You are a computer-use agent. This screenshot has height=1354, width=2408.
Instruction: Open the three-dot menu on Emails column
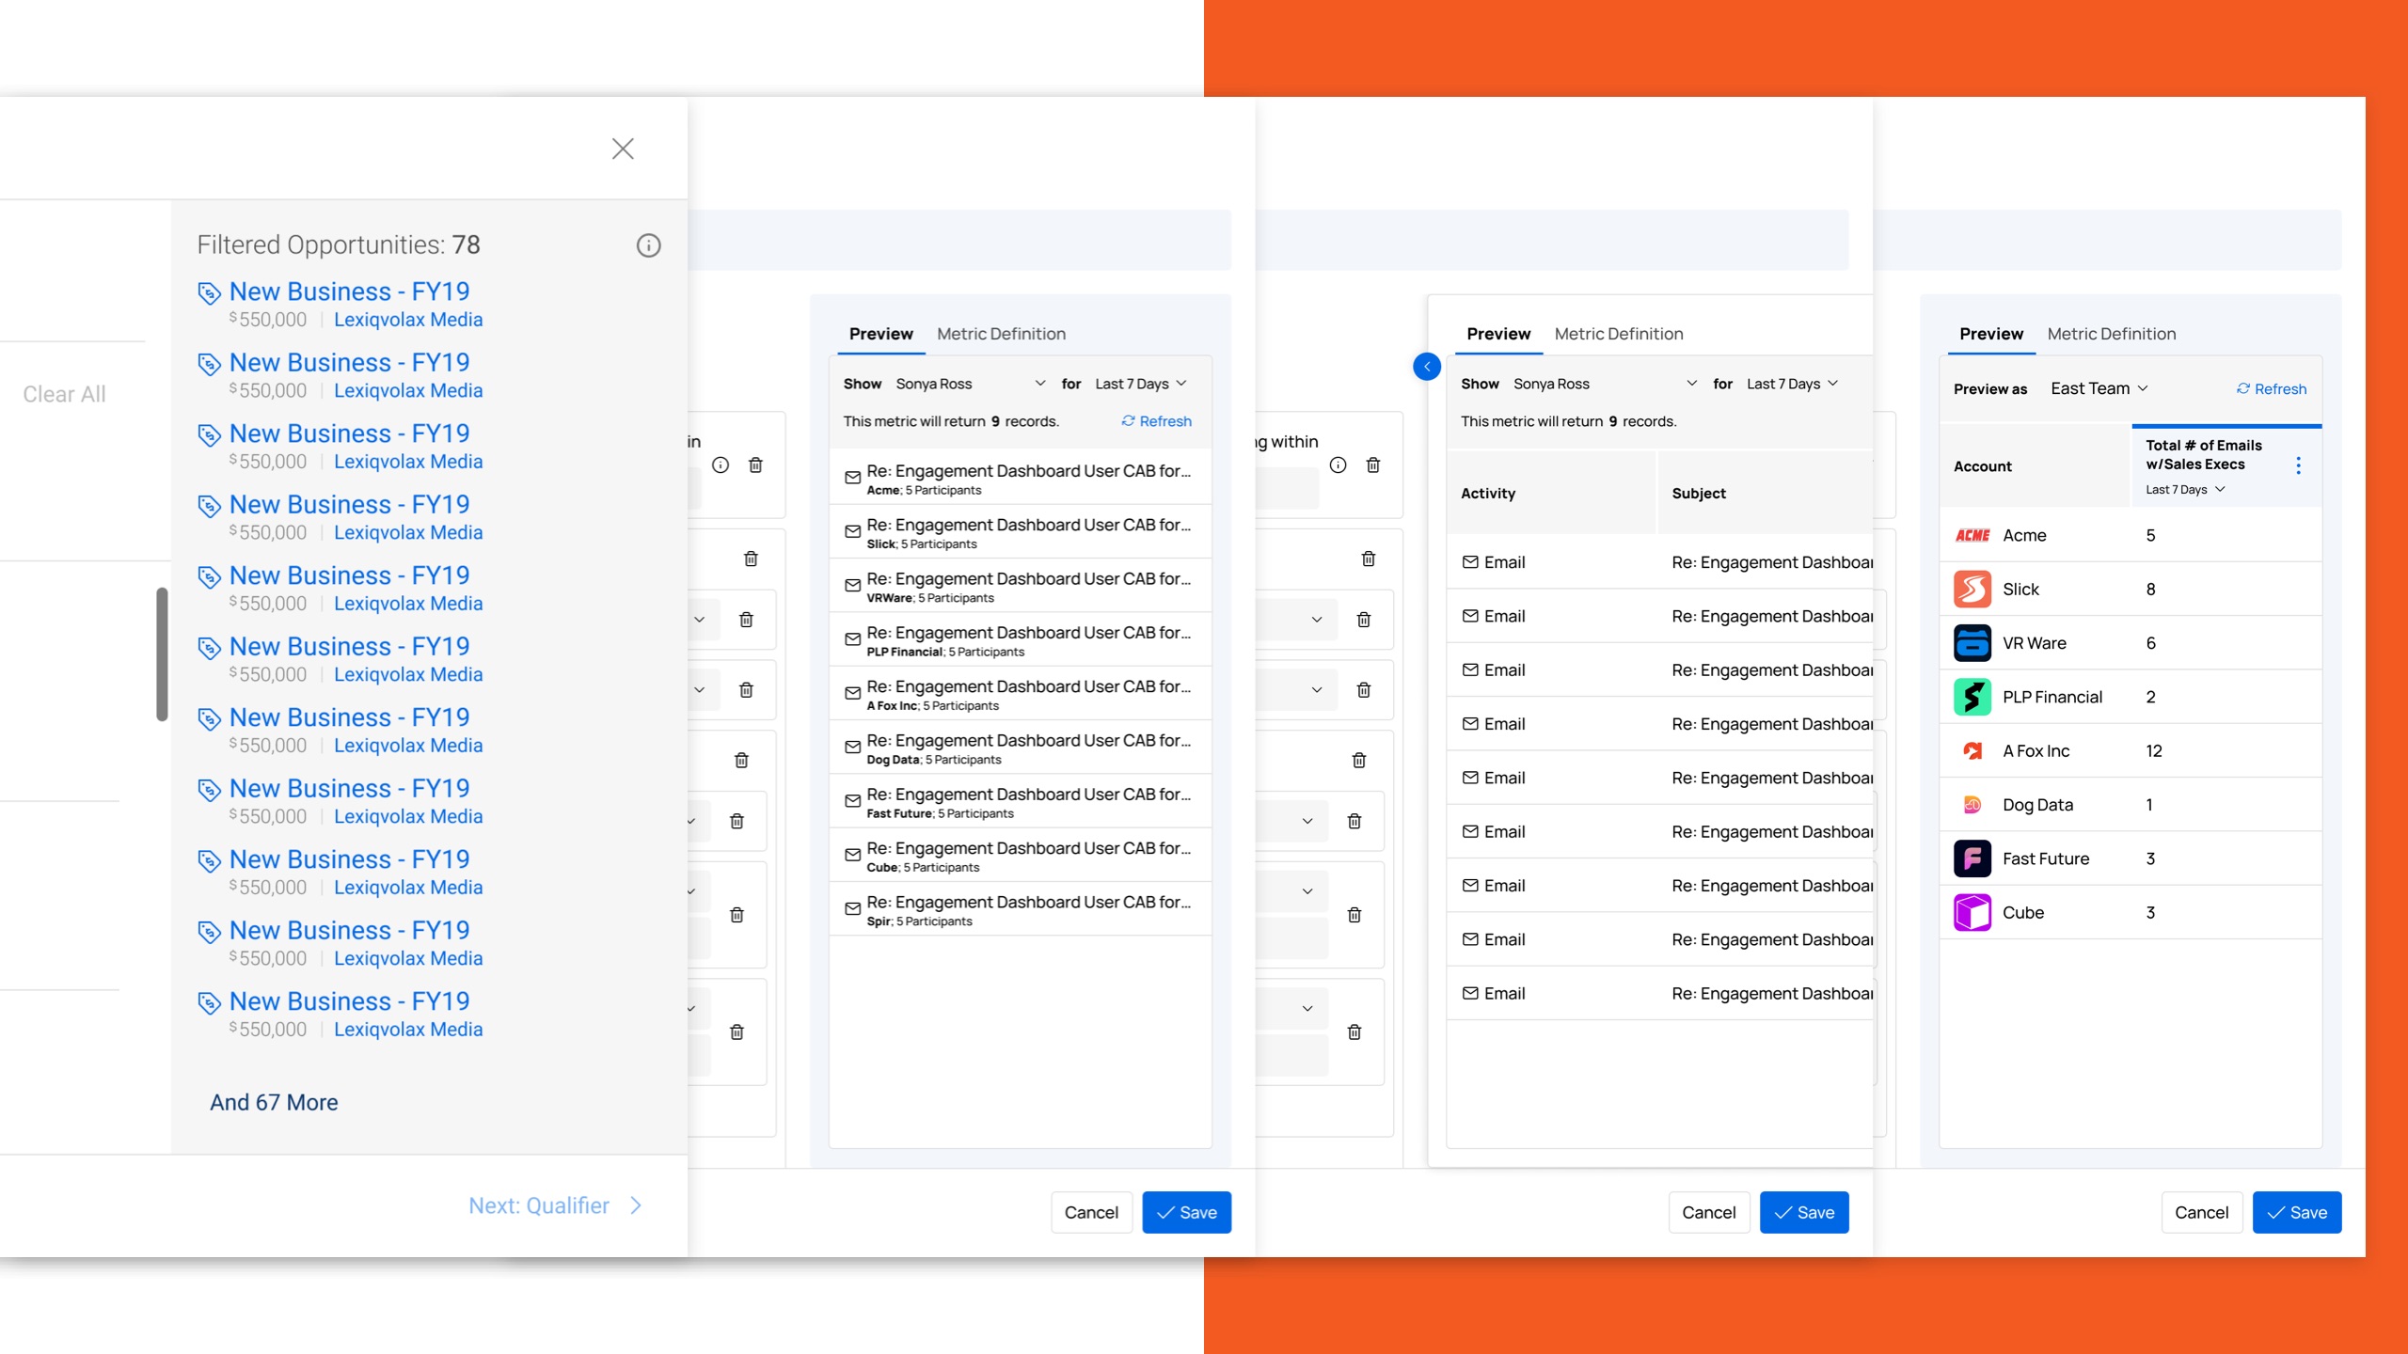click(x=2298, y=465)
